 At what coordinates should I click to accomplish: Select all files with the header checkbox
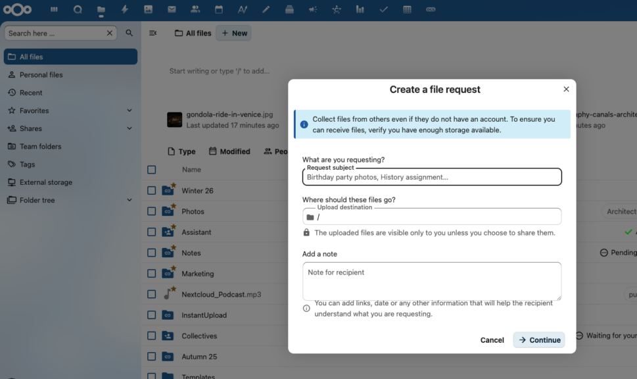pyautogui.click(x=151, y=169)
